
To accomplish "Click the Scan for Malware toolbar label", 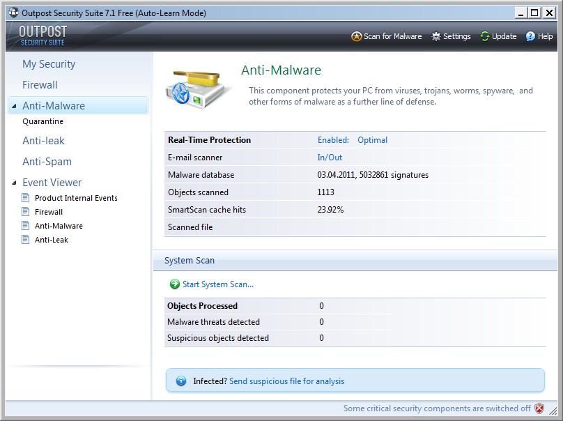I will tap(393, 36).
